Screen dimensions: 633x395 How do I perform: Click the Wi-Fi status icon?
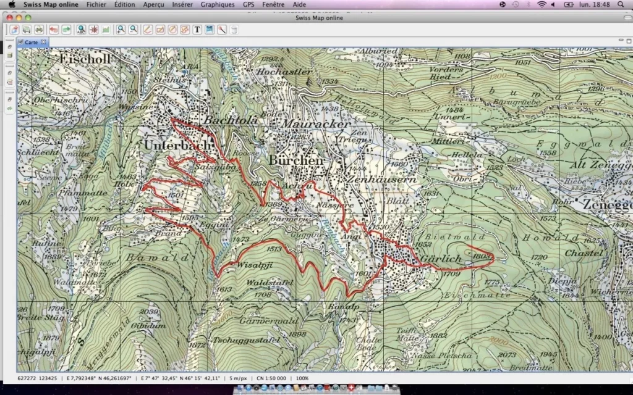[542, 4]
